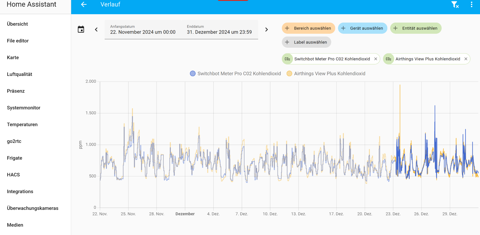Screen dimensions: 480x235
Task: Edit the Anfangsdatum start date field
Action: [143, 29]
